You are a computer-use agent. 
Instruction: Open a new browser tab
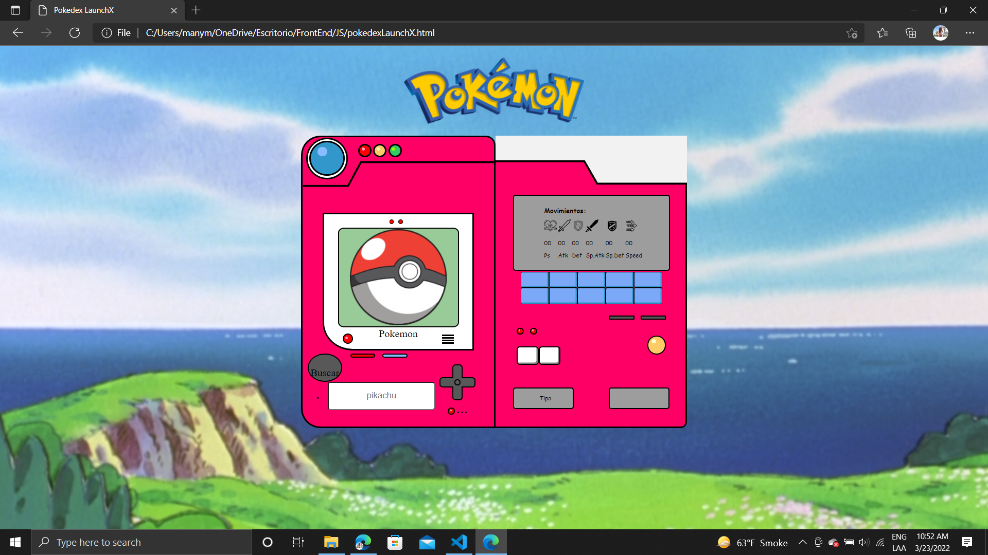pos(196,10)
